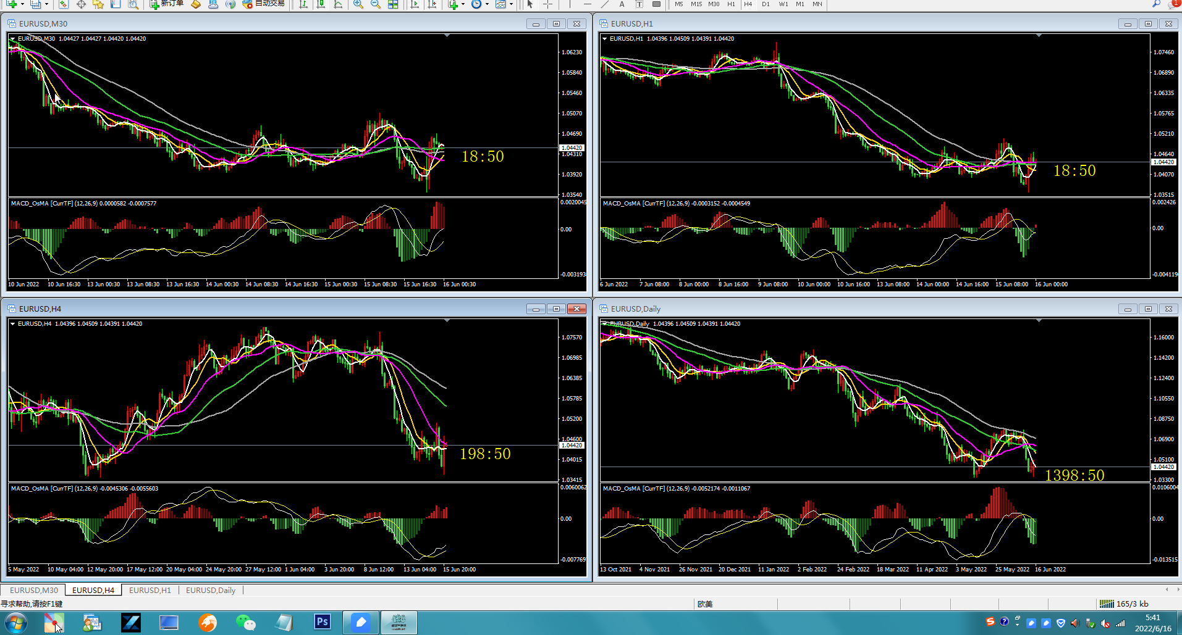Click the 1.04420 price marker on M30 chart
This screenshot has height=635, width=1182.
point(572,148)
